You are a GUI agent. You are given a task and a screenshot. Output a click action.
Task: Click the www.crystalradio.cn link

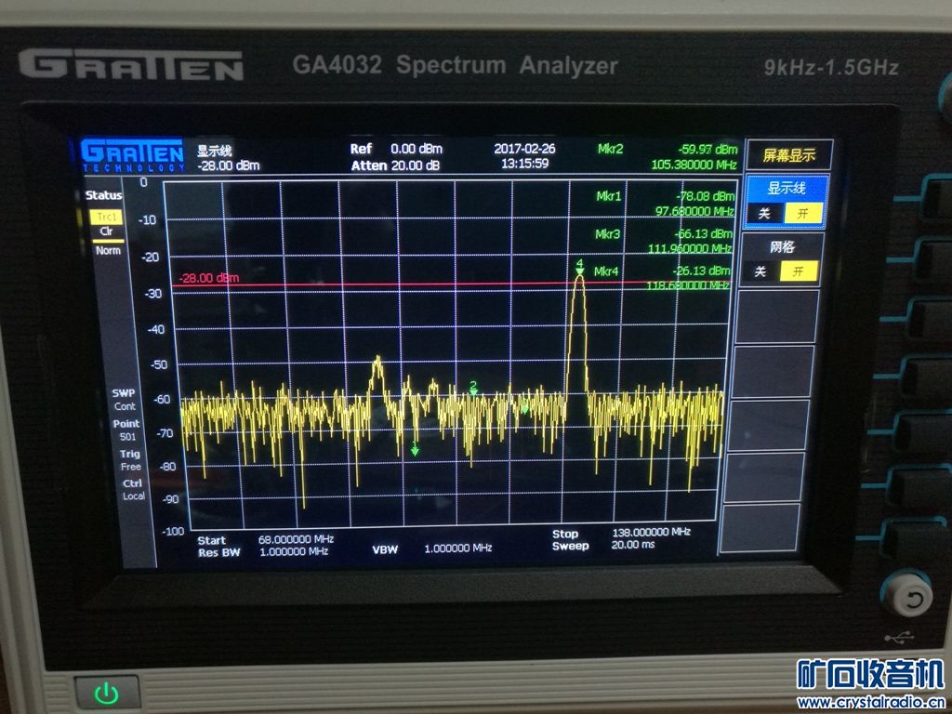(x=870, y=703)
